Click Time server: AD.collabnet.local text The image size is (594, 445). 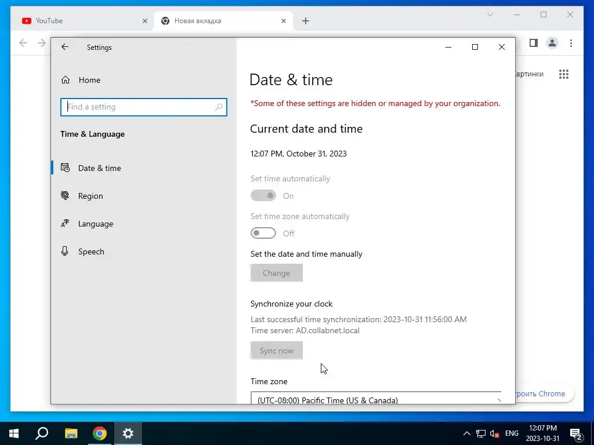click(x=305, y=330)
